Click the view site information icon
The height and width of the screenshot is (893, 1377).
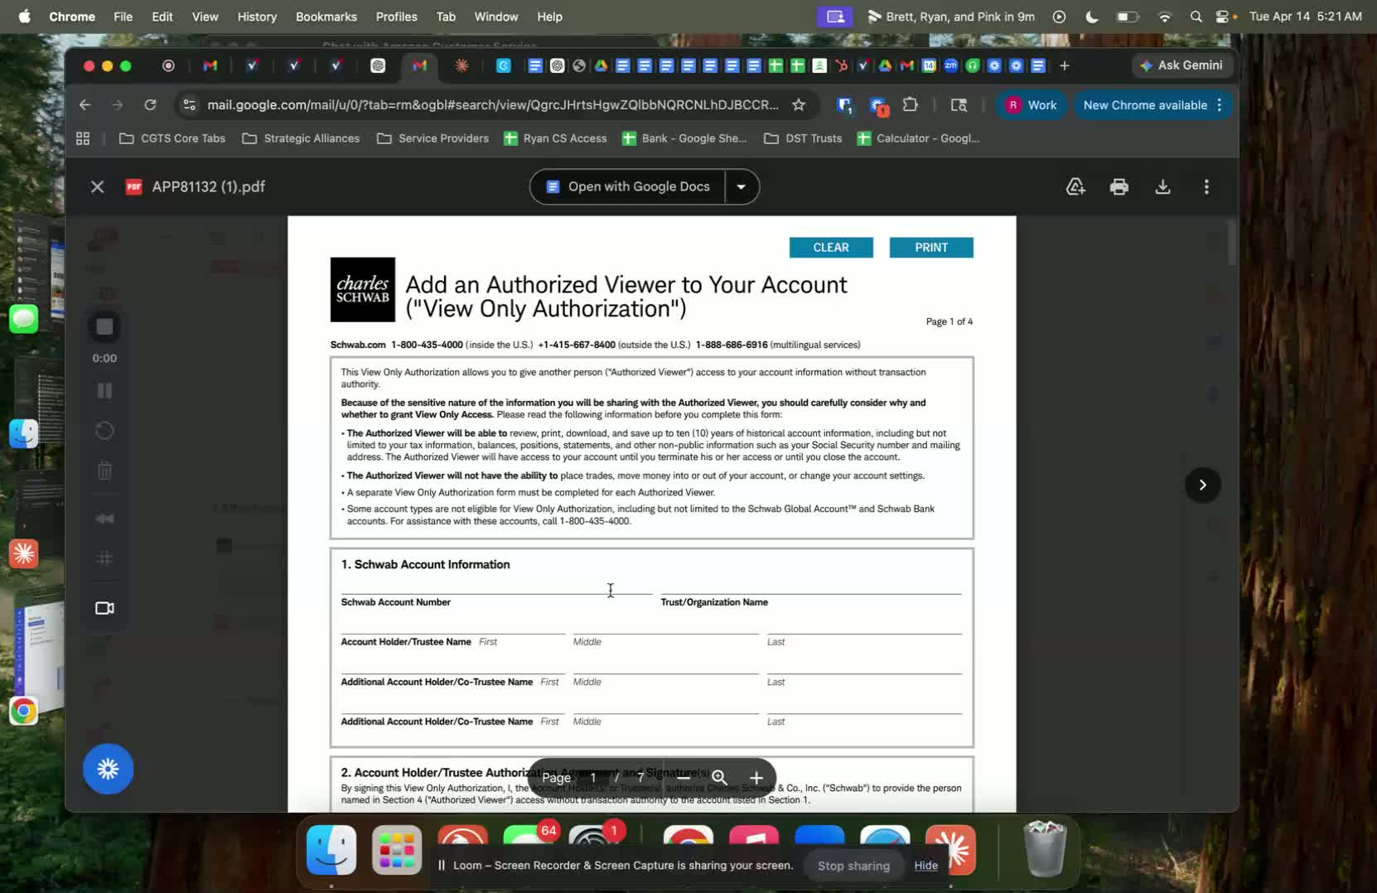point(190,105)
